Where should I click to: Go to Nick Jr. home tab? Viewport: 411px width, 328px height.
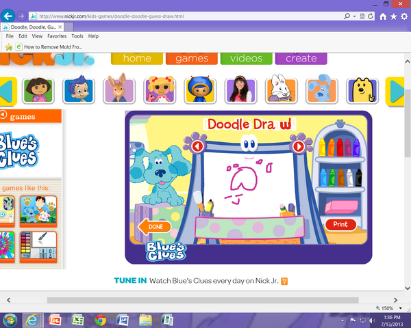(x=137, y=58)
